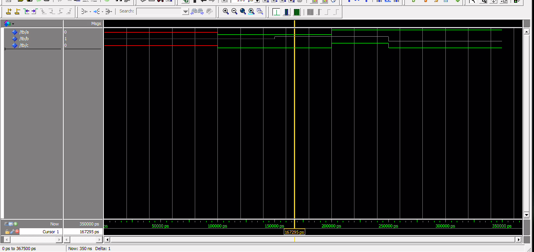
Task: Click the Zoom Other Window icon
Action: [260, 11]
